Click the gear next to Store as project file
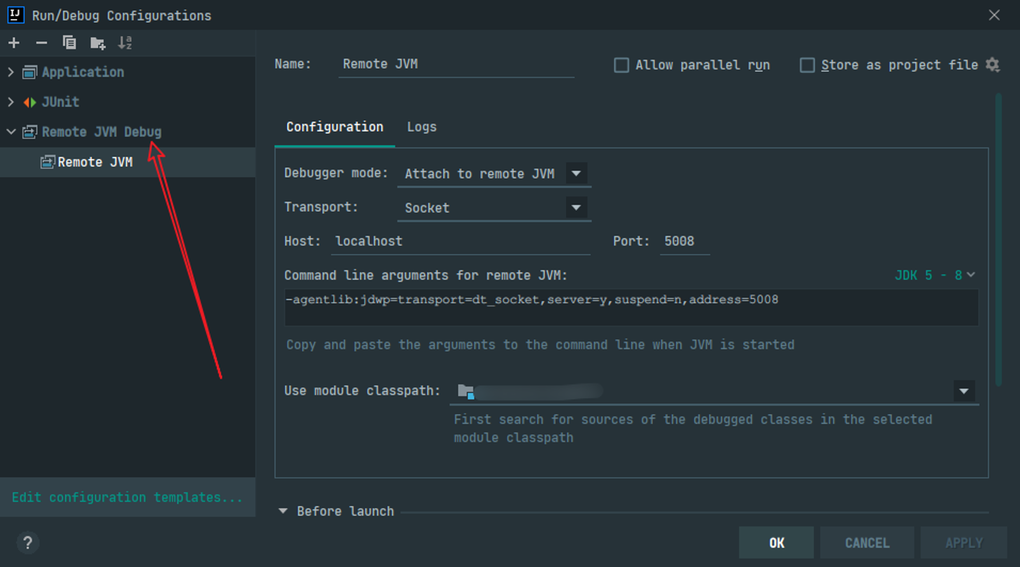This screenshot has width=1020, height=567. (992, 65)
